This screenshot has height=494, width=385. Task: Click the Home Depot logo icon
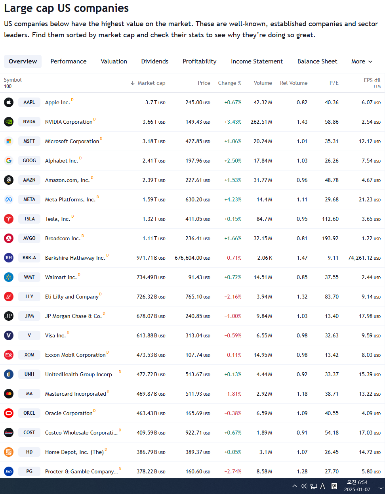9,452
